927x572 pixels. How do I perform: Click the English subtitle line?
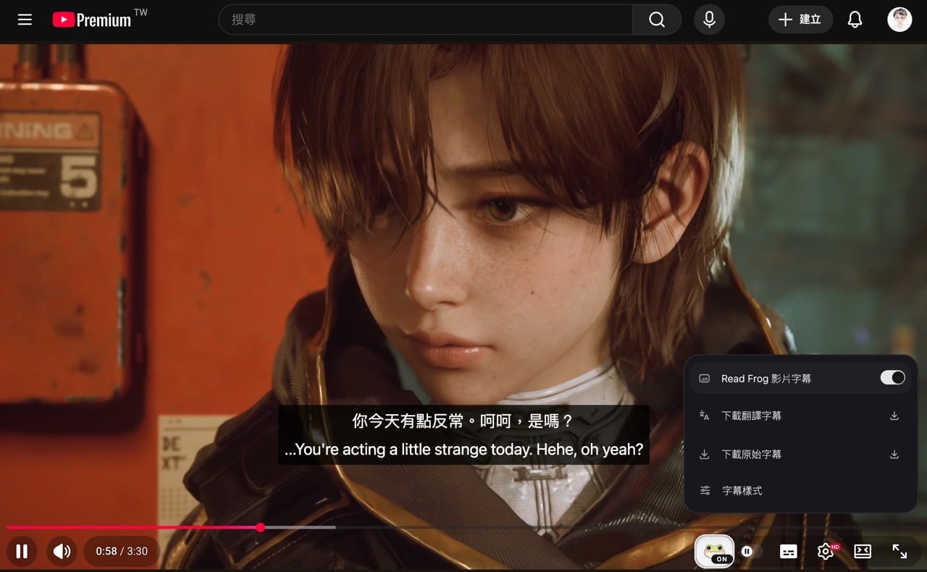[463, 450]
